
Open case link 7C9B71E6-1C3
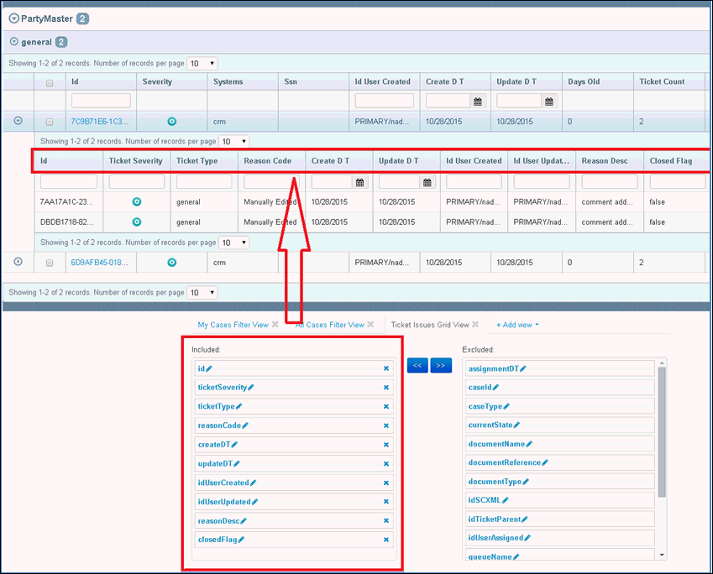coord(100,122)
